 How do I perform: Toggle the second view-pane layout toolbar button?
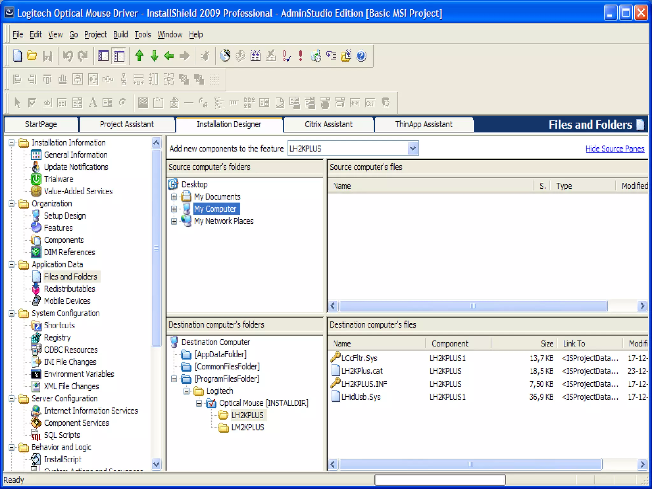coord(119,56)
